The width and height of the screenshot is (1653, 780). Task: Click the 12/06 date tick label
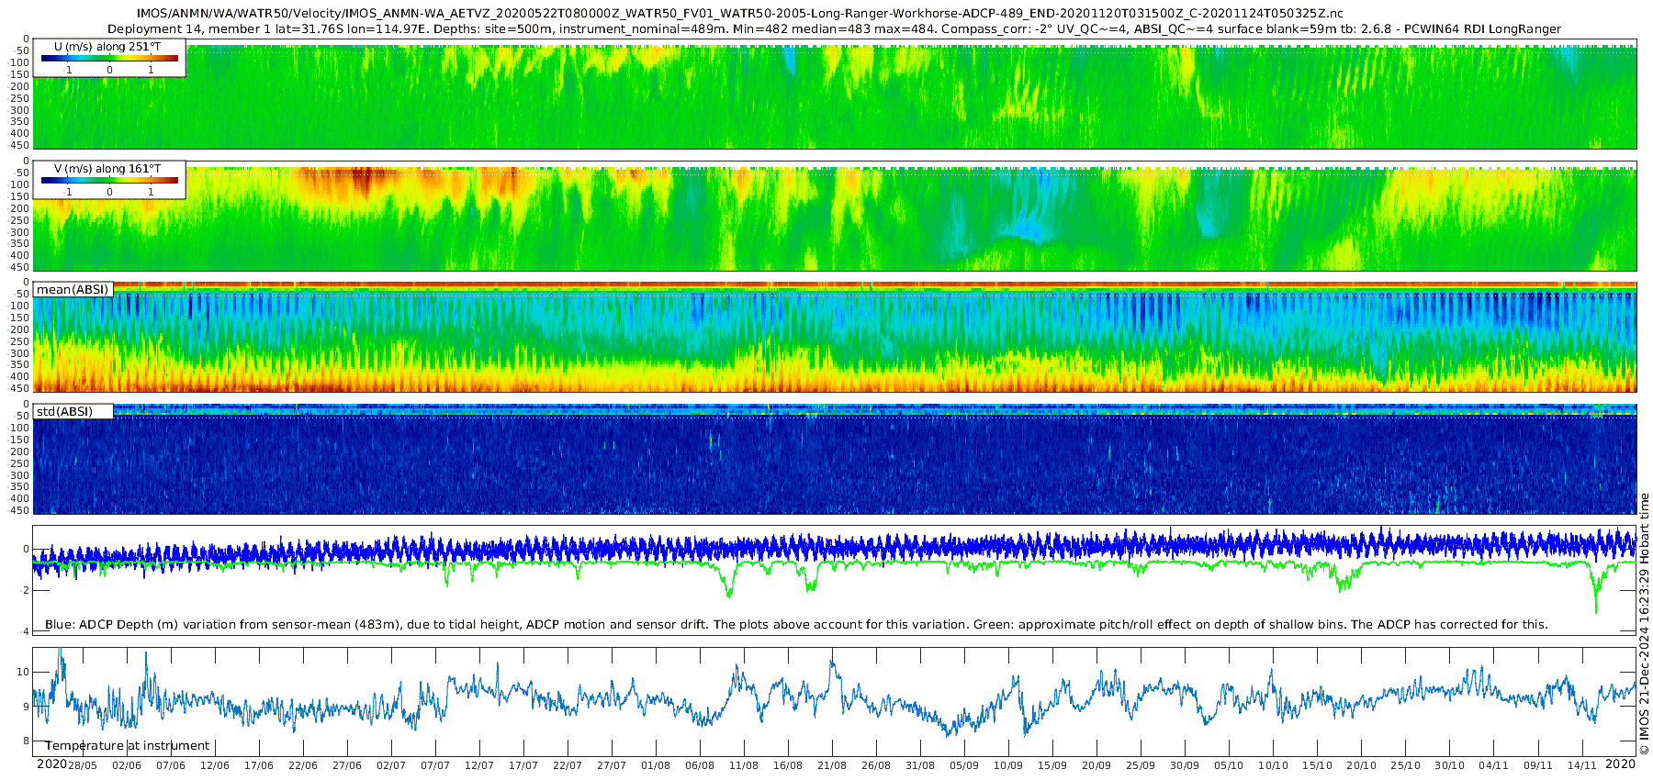pyautogui.click(x=215, y=766)
